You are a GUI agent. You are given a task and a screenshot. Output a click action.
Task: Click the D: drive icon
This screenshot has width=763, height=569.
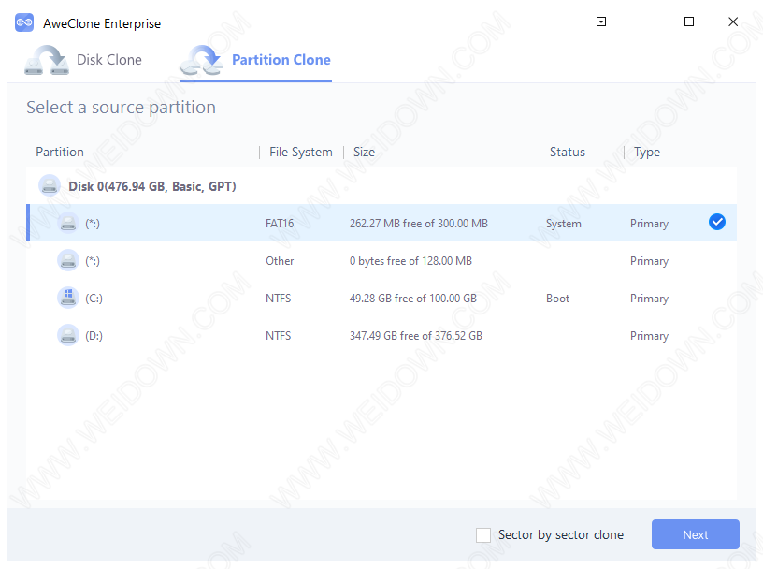tap(68, 335)
